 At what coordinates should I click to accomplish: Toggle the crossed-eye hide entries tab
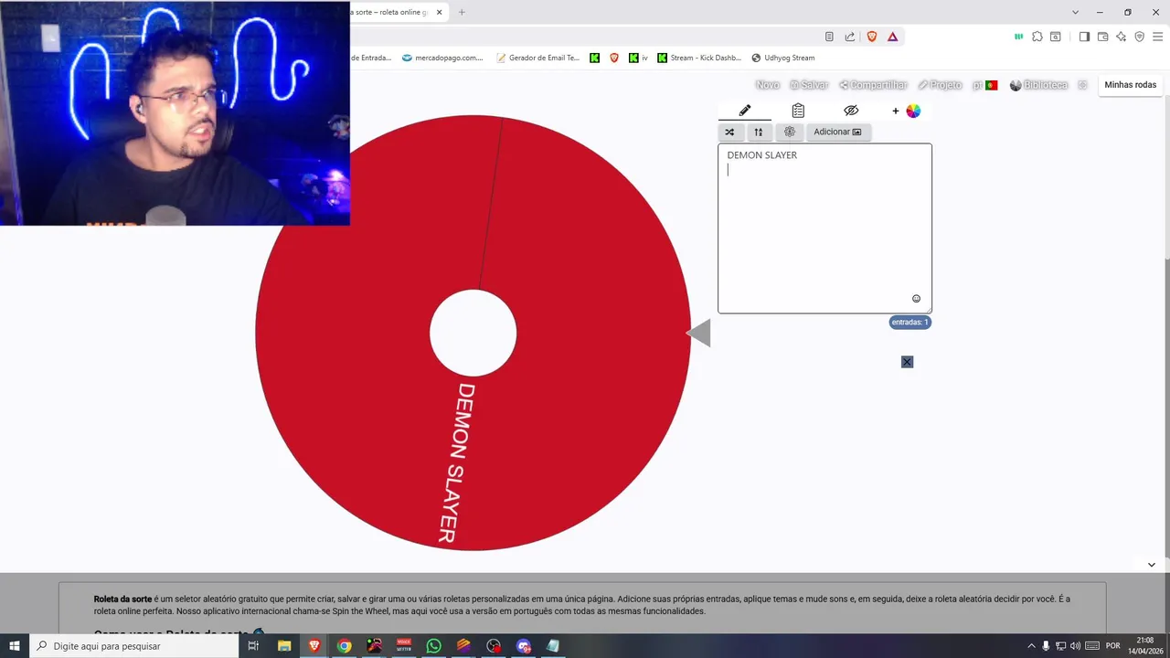coord(851,111)
